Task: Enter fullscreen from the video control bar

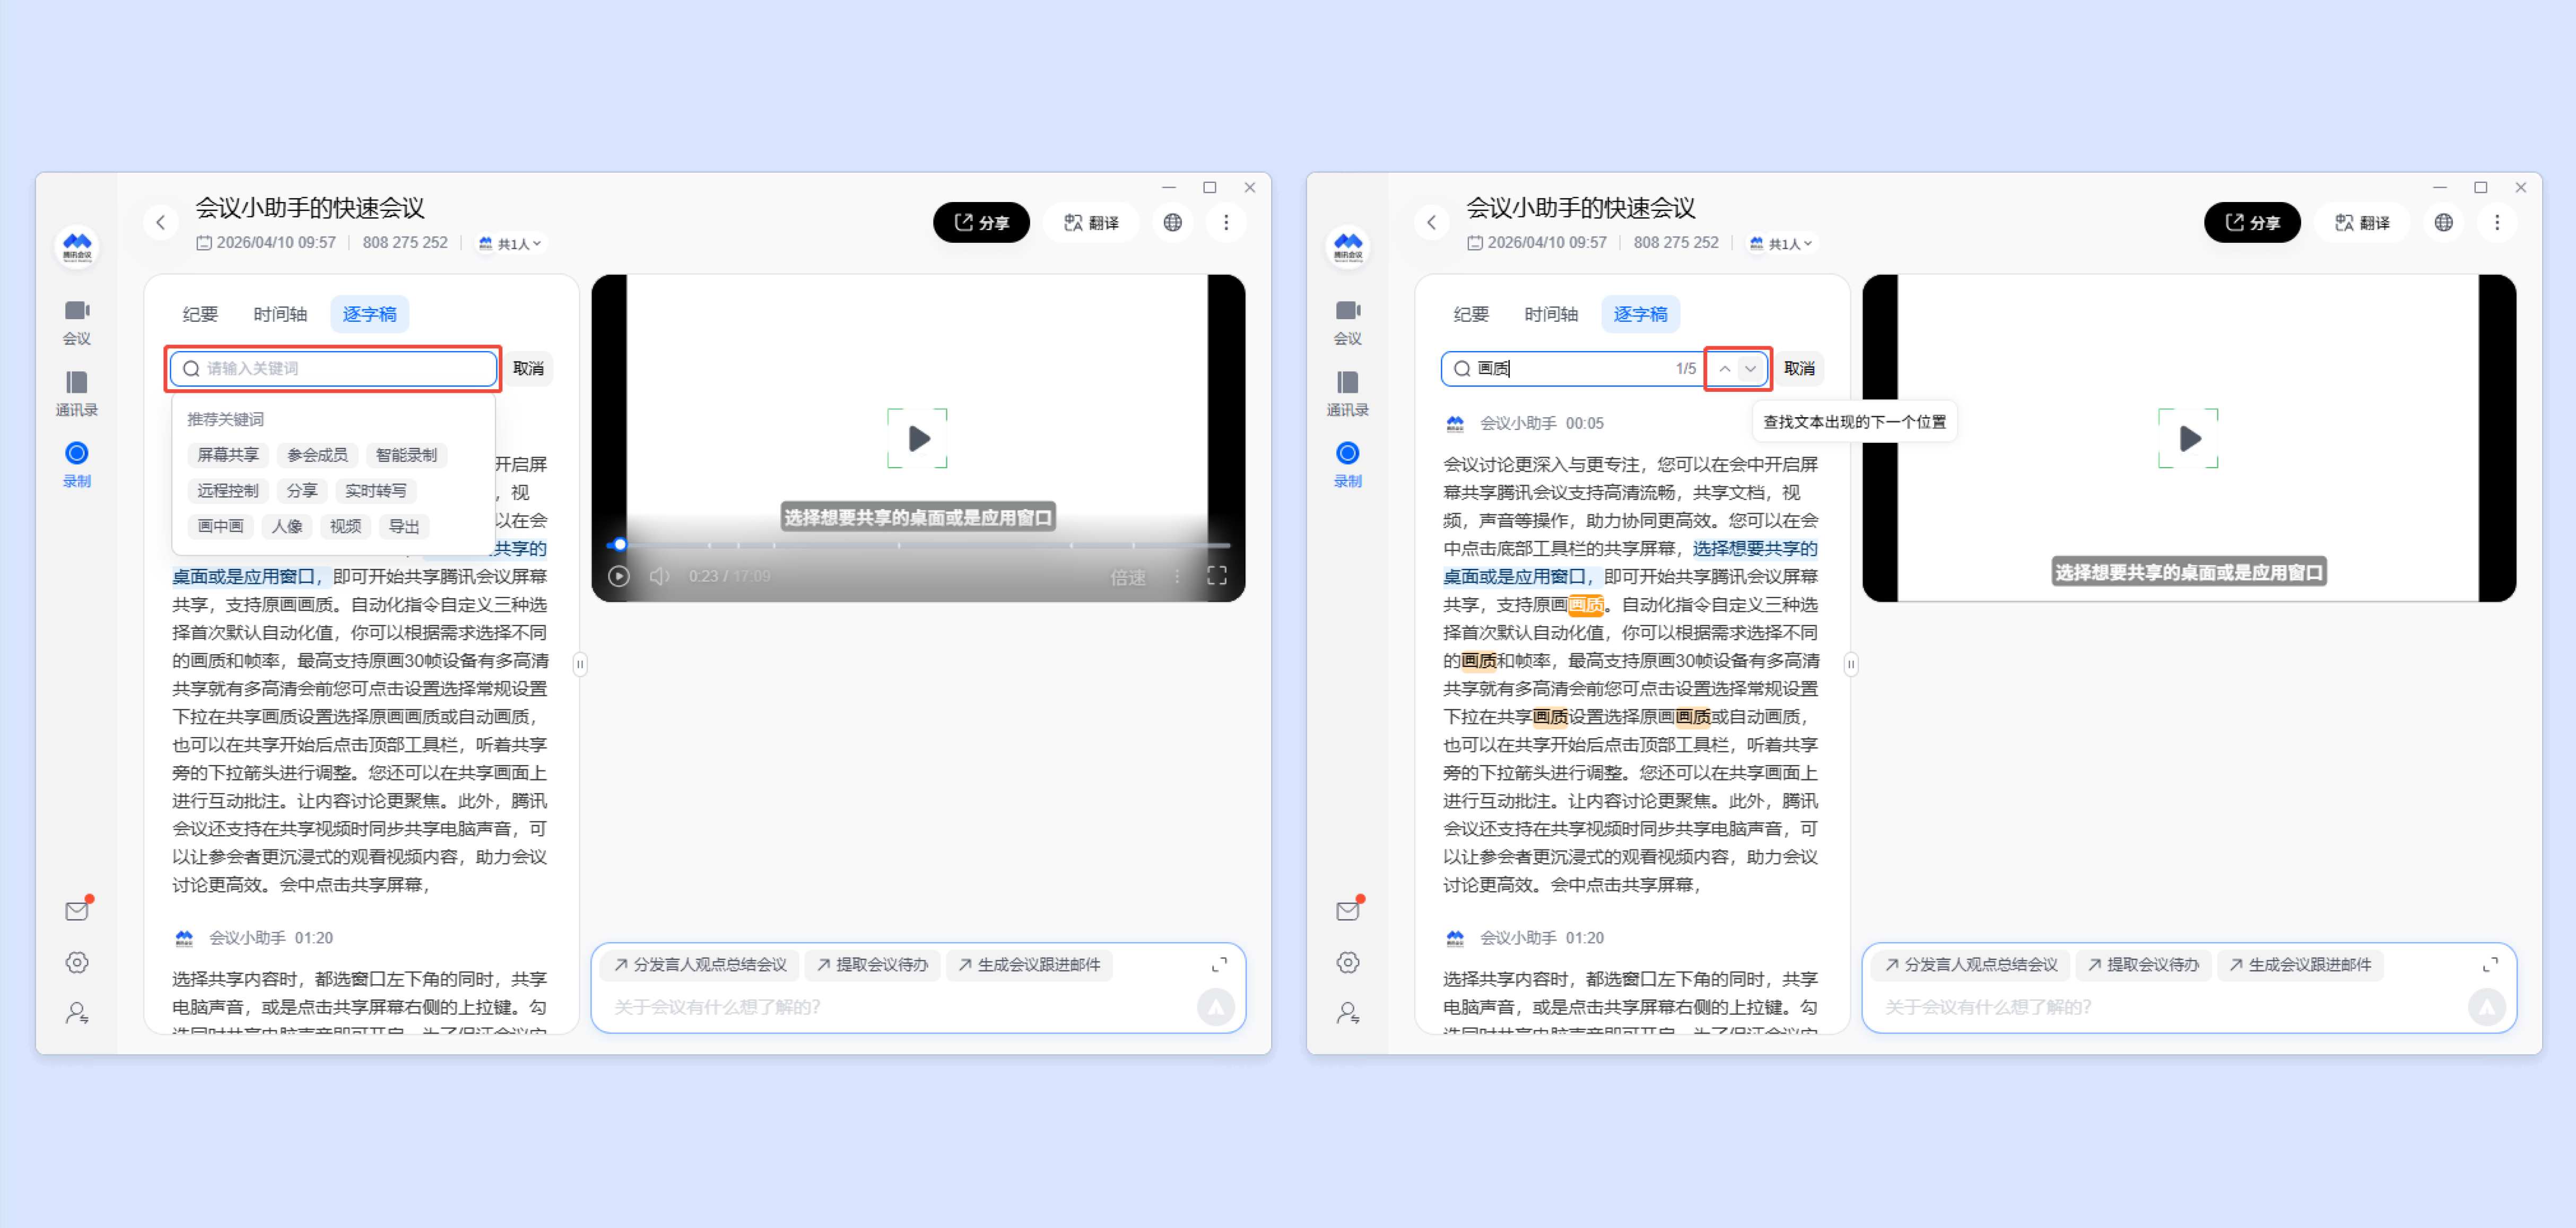Action: (1216, 575)
